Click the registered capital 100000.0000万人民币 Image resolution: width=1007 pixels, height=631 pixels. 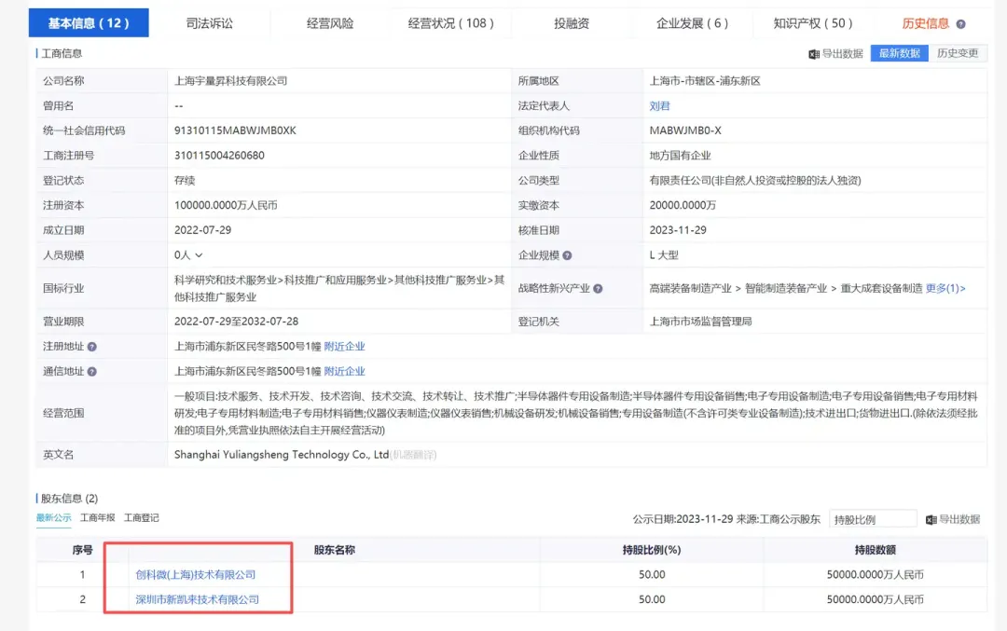[226, 205]
